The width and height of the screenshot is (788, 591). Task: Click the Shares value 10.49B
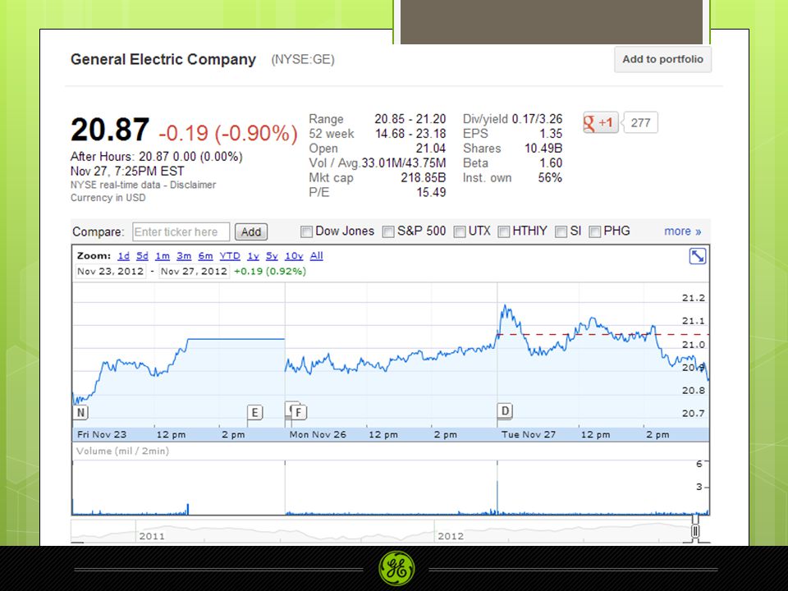coord(543,149)
